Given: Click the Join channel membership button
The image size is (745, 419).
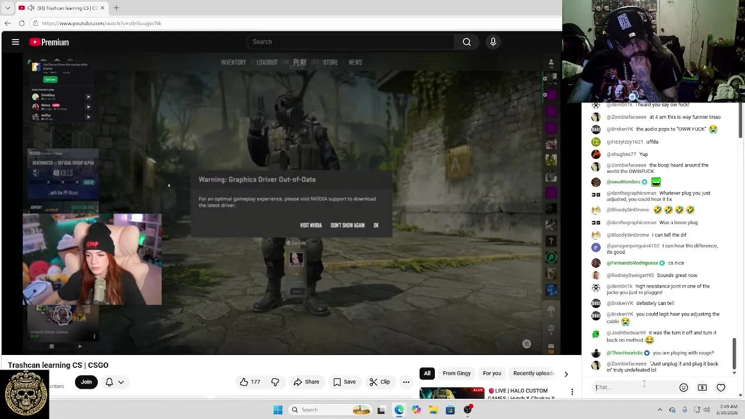Looking at the screenshot, I should coord(86,382).
